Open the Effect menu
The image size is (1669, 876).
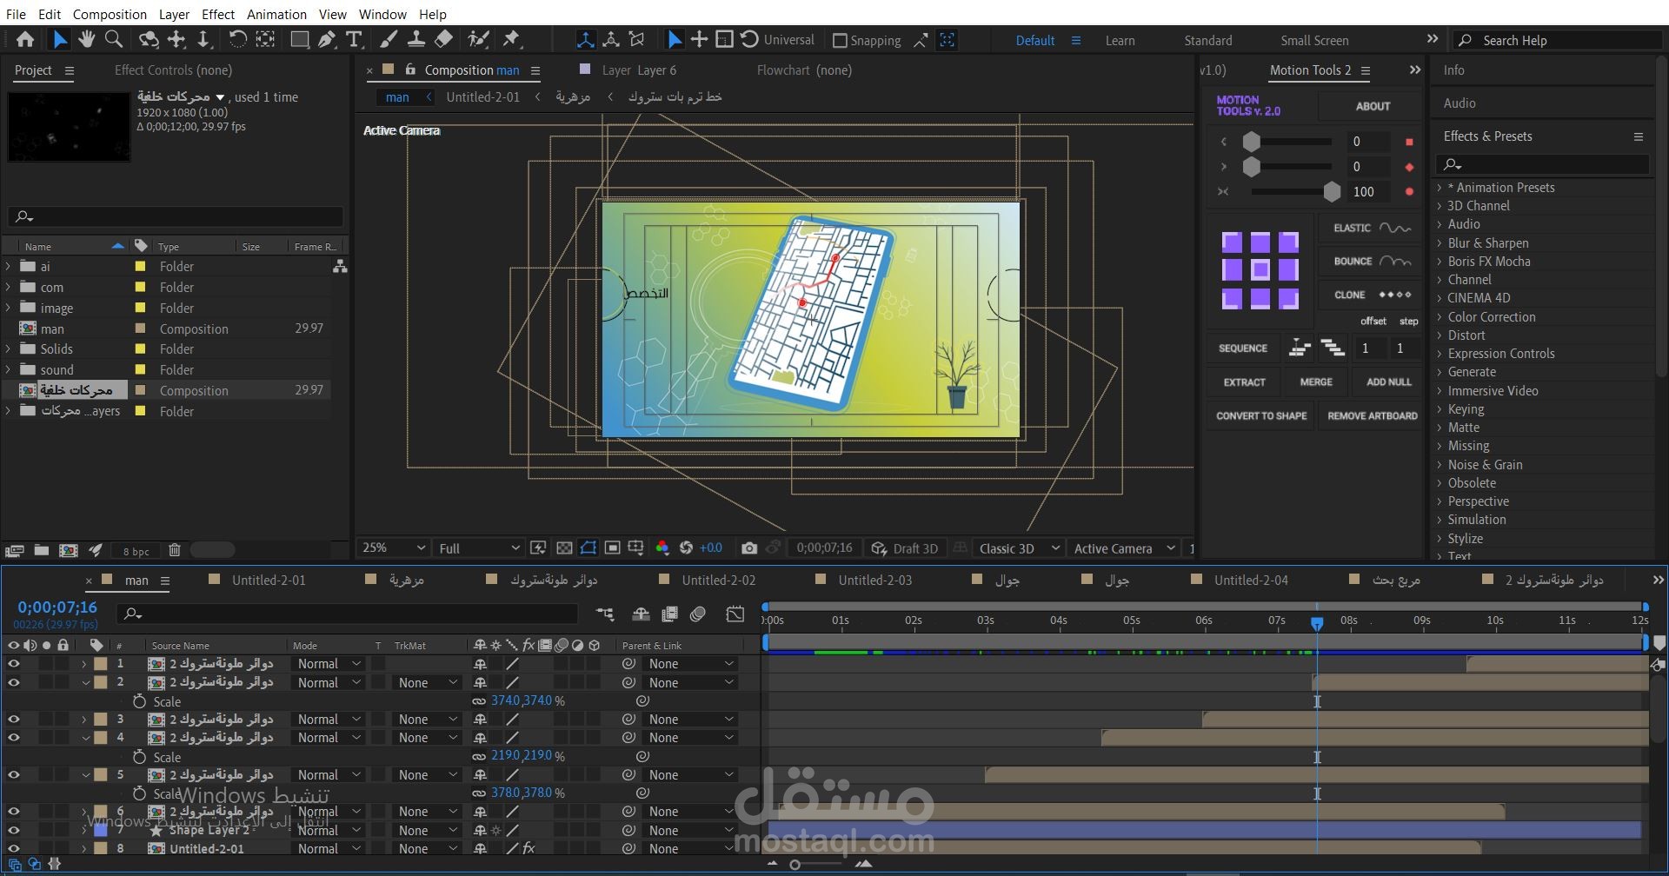click(218, 14)
